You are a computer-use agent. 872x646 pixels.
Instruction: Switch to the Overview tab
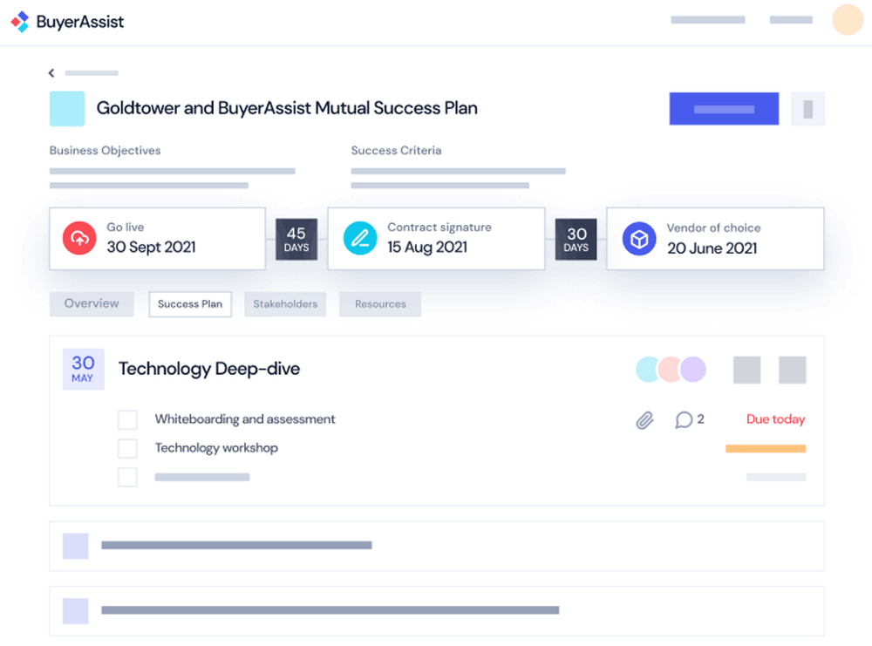[92, 304]
